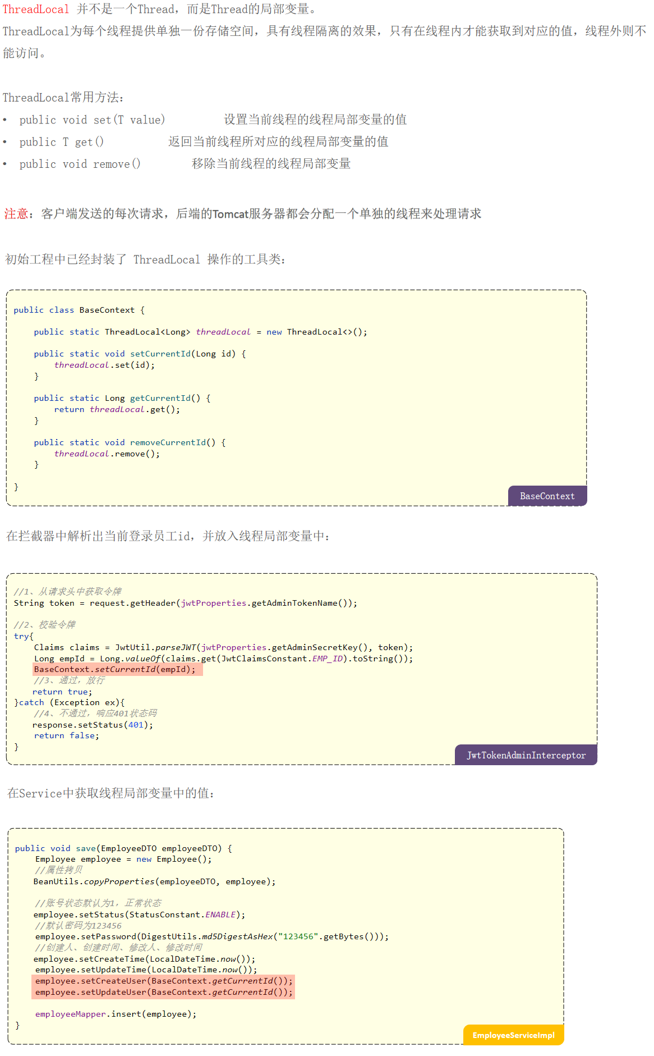Click the 在Service中获取线程局部变量中的值 heading
Screen dimensions: 654x1056
click(110, 793)
